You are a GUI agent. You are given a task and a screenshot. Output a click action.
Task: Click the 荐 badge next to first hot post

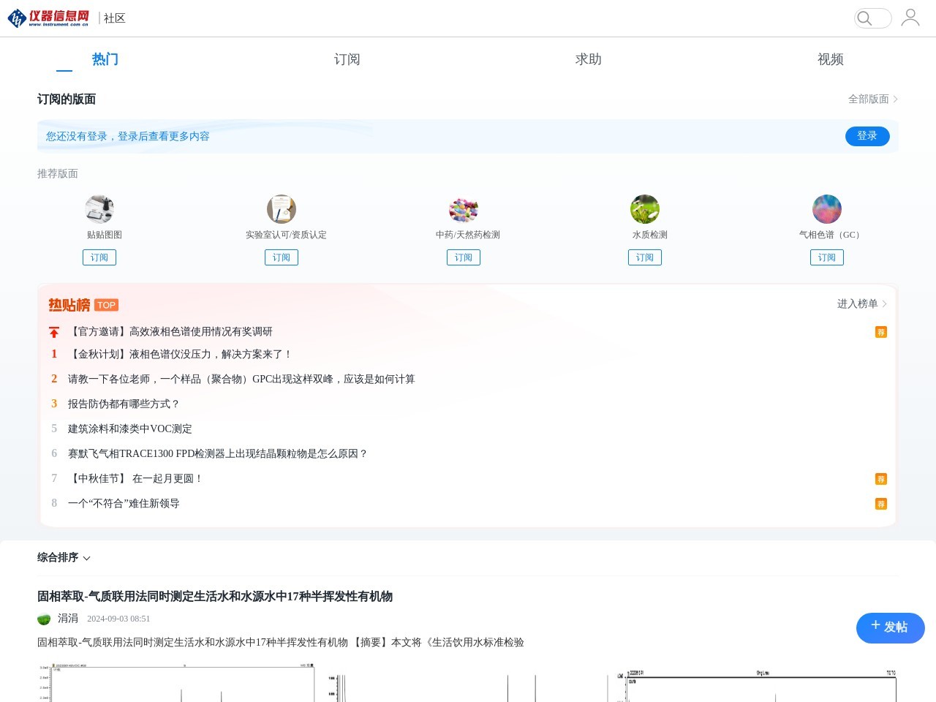coord(881,332)
